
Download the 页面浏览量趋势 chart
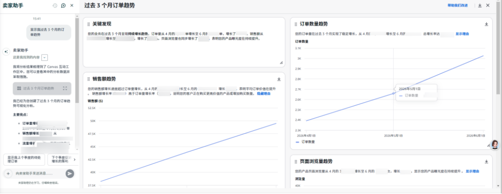coord(486,162)
